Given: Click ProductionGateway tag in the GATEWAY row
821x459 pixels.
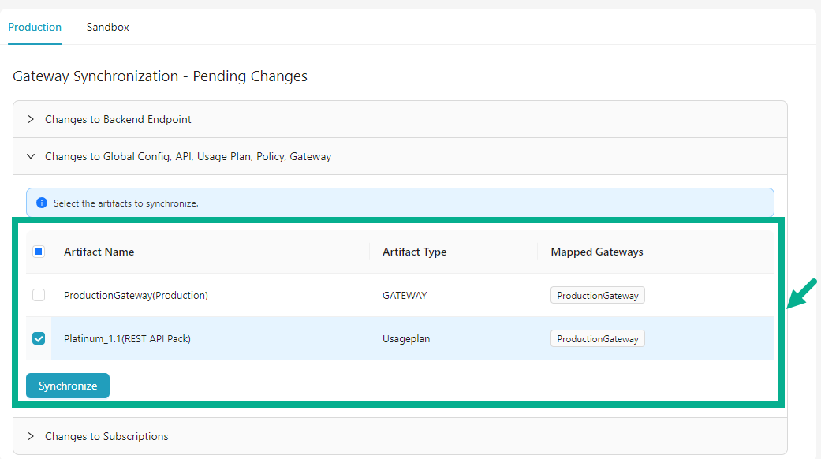Looking at the screenshot, I should pos(597,296).
